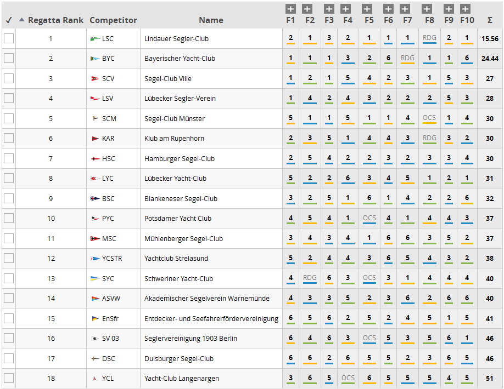This screenshot has height=389, width=504.
Task: Expand the F1 race column plus icon
Action: 290,9
